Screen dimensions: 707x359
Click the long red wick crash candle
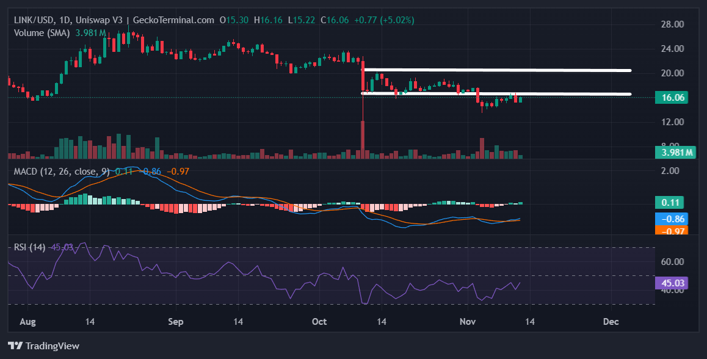[x=363, y=104]
